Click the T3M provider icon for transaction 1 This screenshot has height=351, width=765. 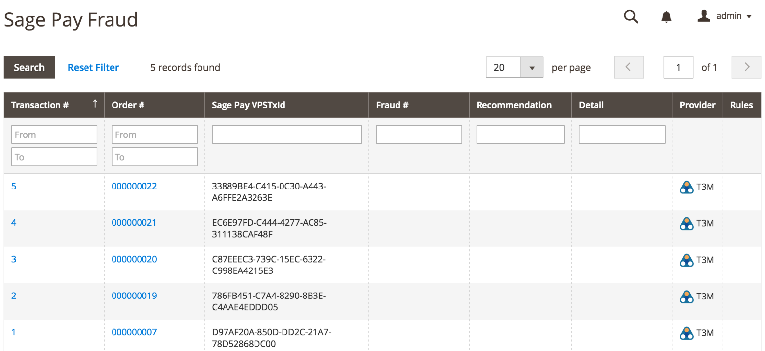pyautogui.click(x=686, y=333)
